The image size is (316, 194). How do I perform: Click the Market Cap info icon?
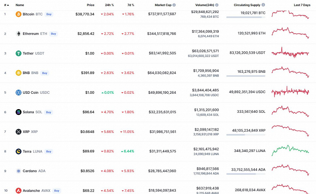pyautogui.click(x=179, y=5)
